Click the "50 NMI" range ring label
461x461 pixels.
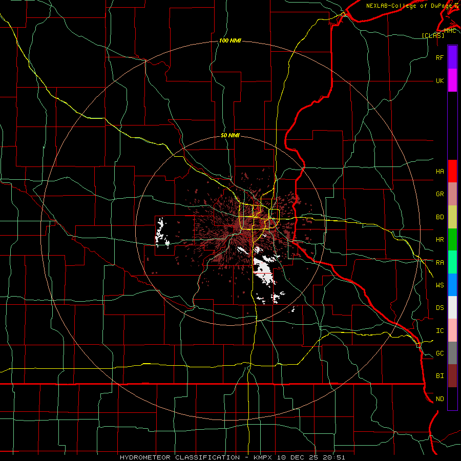[230, 135]
